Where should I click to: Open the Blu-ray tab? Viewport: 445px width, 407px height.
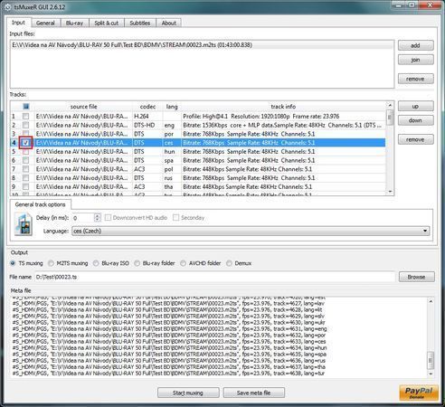tap(74, 23)
